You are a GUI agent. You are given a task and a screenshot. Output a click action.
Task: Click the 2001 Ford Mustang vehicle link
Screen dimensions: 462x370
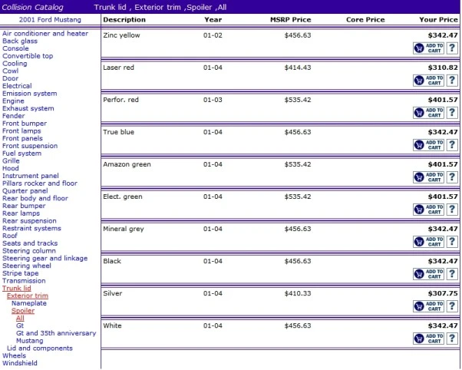(50, 20)
